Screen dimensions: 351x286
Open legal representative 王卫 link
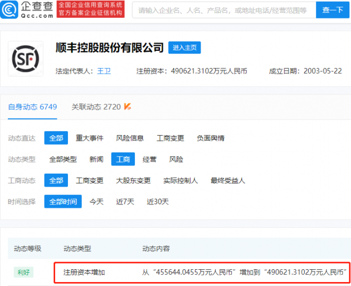click(104, 71)
